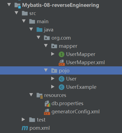The width and height of the screenshot is (122, 133).
Task: Click the Mybatis-08-reverseEngineering module icon
Action: point(18,5)
